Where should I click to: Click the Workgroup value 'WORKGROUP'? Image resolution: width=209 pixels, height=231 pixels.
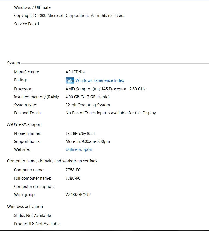pos(78,195)
